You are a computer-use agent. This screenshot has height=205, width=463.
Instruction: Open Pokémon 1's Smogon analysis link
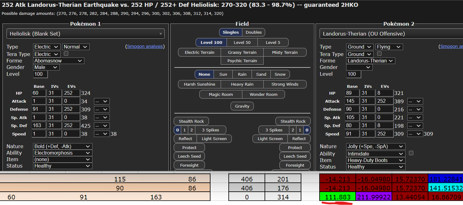click(x=145, y=46)
